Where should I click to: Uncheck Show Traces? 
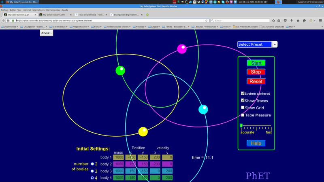243,100
